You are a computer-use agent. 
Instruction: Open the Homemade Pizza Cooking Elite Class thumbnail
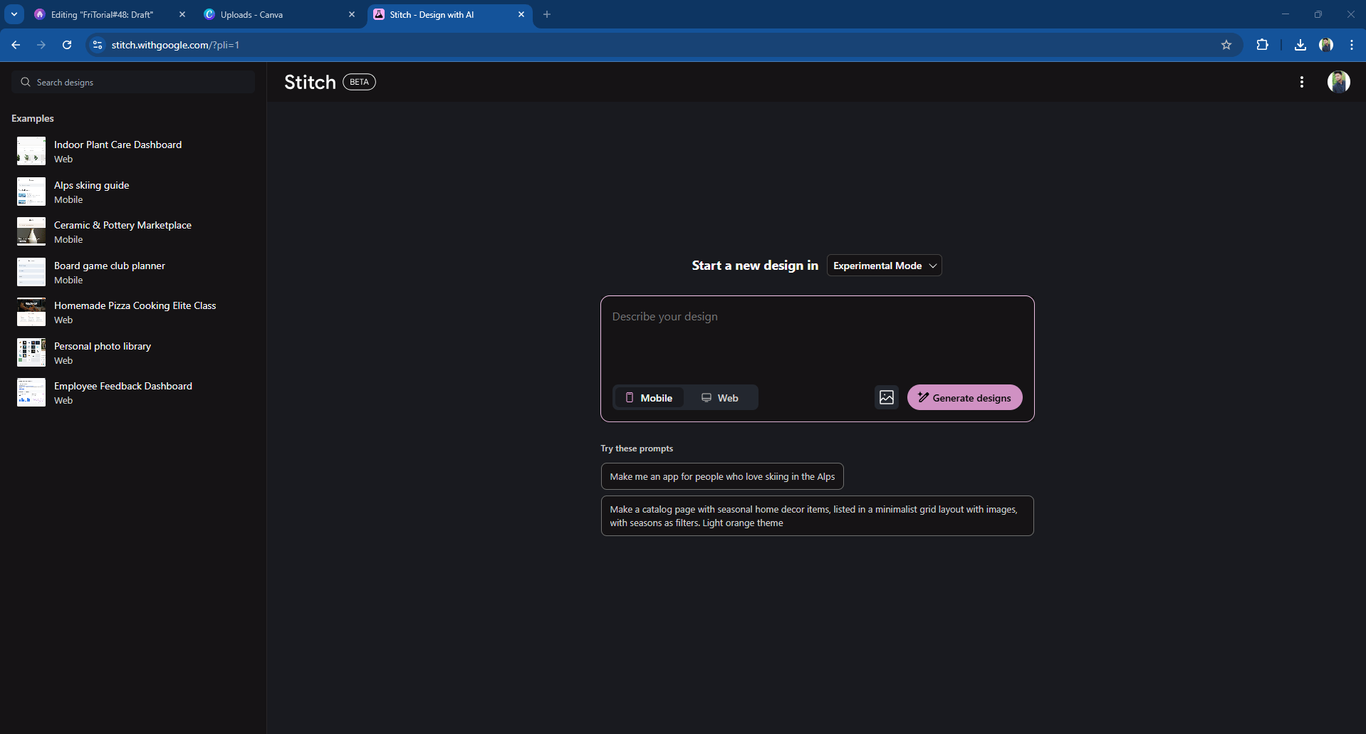pos(31,312)
